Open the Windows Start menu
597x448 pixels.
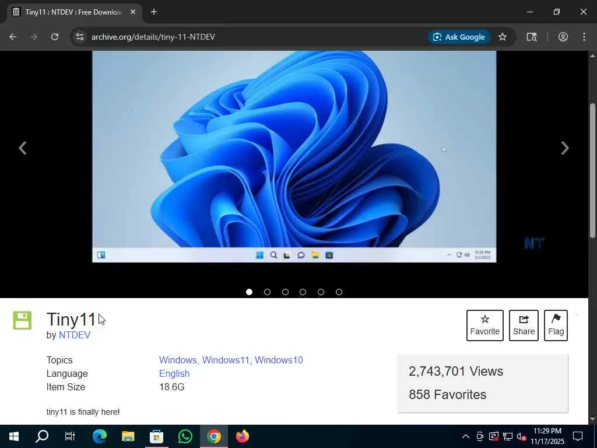coord(14,436)
